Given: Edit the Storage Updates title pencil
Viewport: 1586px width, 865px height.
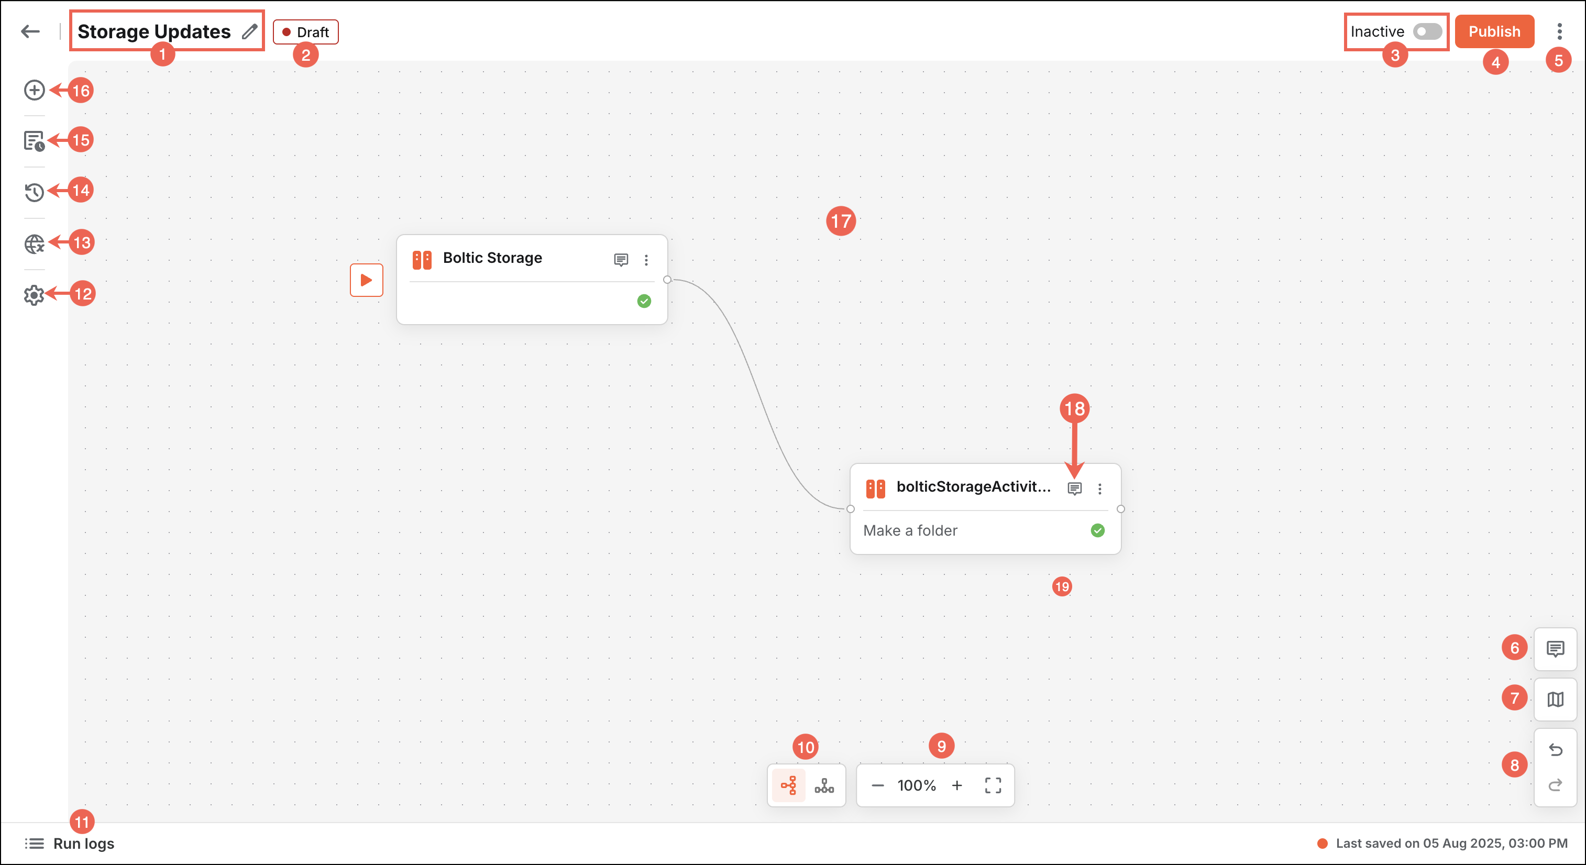Looking at the screenshot, I should pyautogui.click(x=249, y=31).
